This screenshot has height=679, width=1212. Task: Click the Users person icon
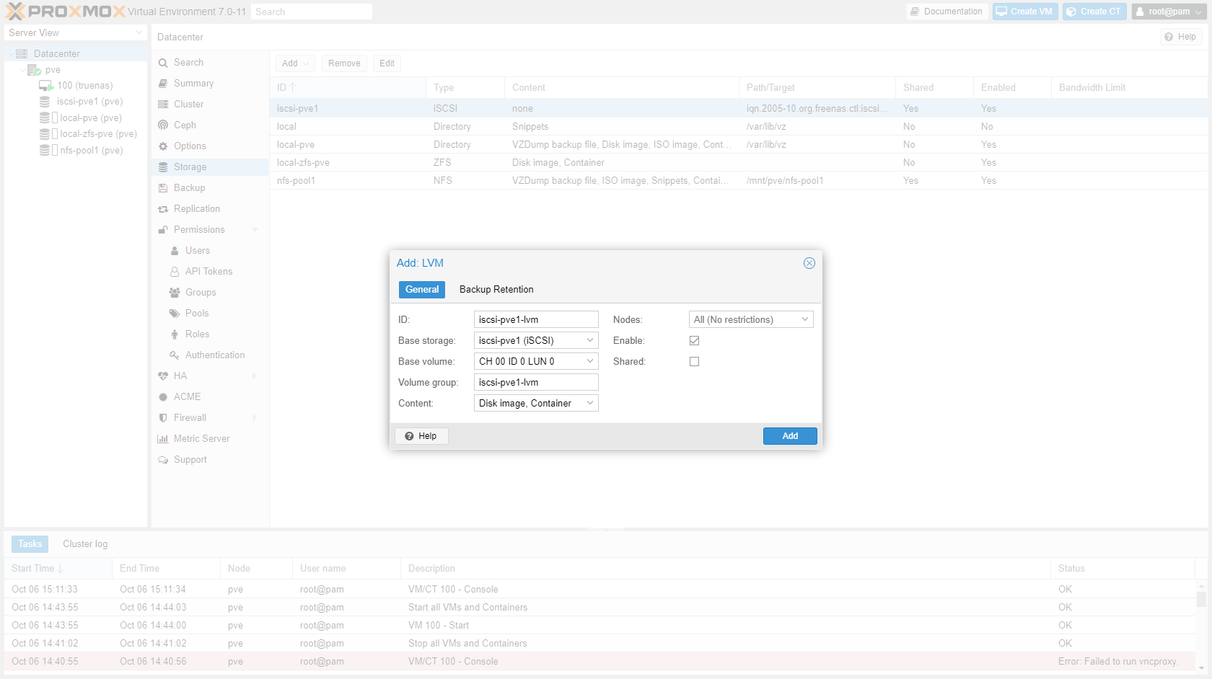point(175,251)
